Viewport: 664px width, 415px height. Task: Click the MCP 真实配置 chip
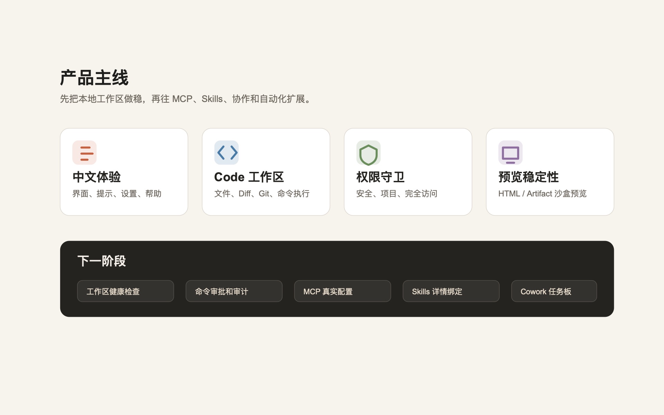click(x=342, y=291)
